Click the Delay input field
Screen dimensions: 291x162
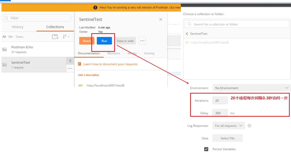coord(220,113)
